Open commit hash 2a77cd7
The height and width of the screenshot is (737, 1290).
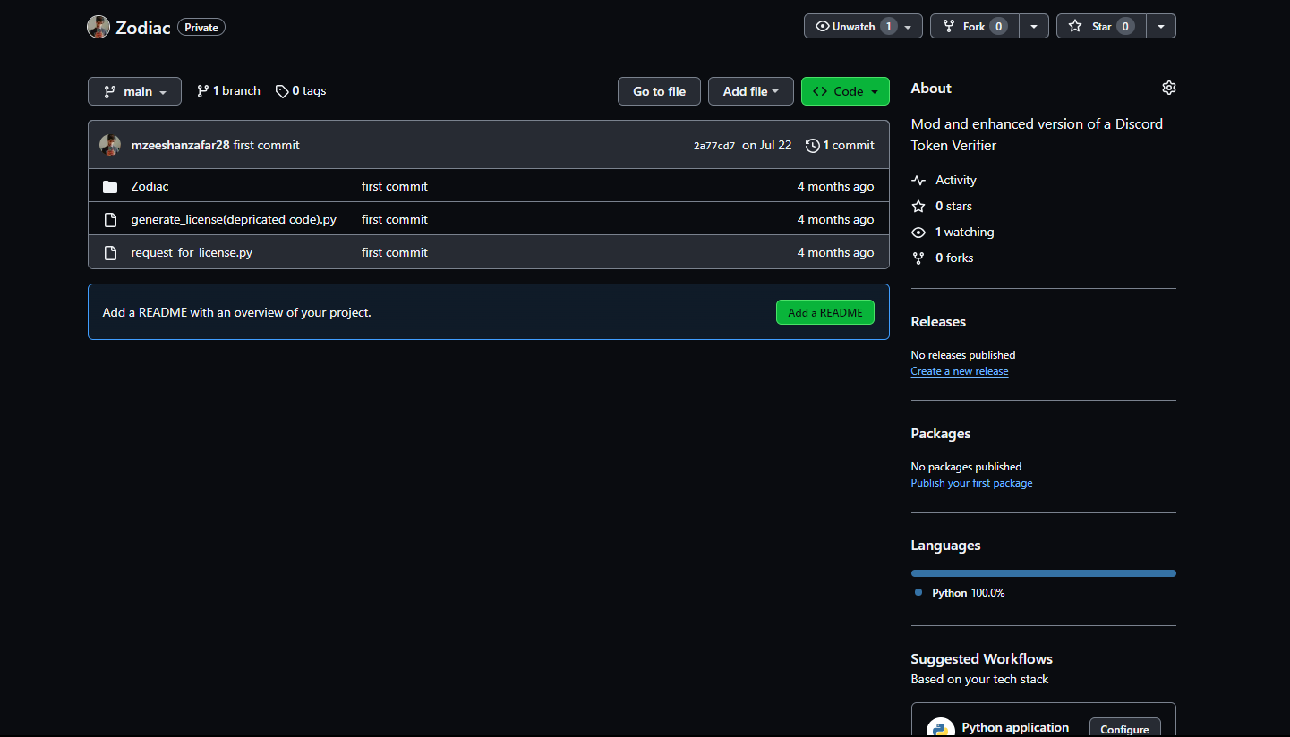[714, 146]
